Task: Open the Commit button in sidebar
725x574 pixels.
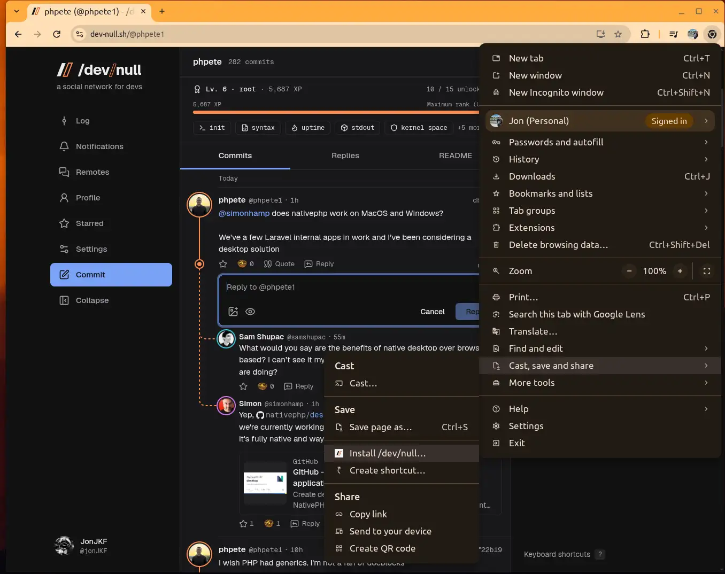Action: point(111,275)
